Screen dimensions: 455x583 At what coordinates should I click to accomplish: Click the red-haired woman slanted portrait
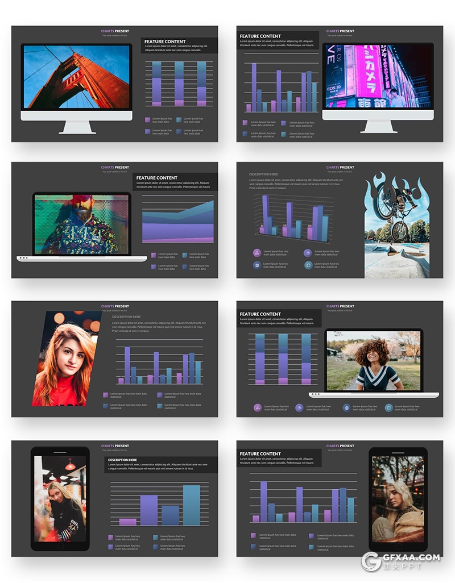coord(65,358)
